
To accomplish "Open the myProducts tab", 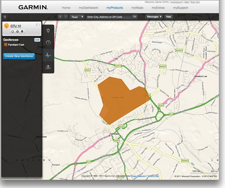I will [115, 8].
